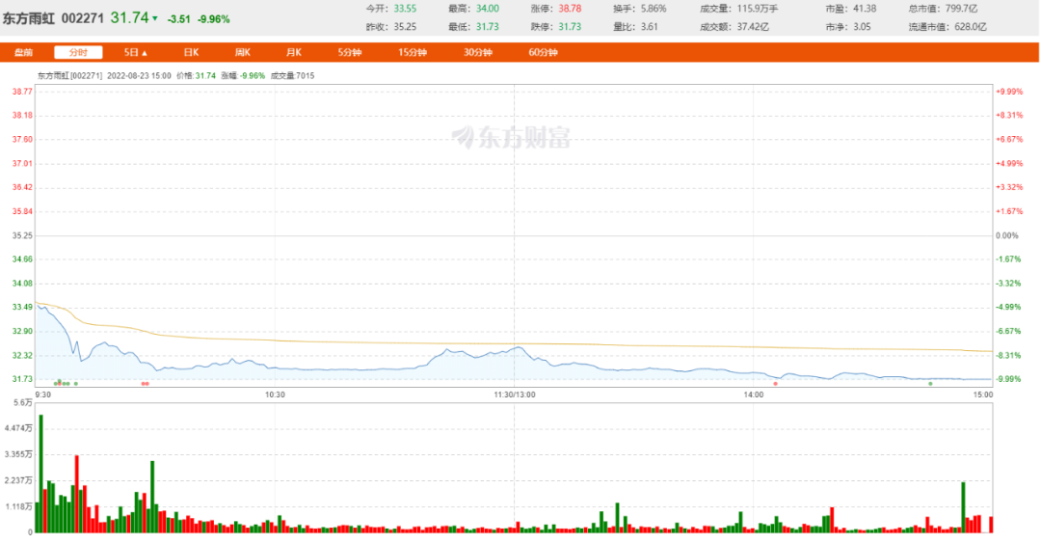Click the 换手 value 5.86%

[x=654, y=9]
